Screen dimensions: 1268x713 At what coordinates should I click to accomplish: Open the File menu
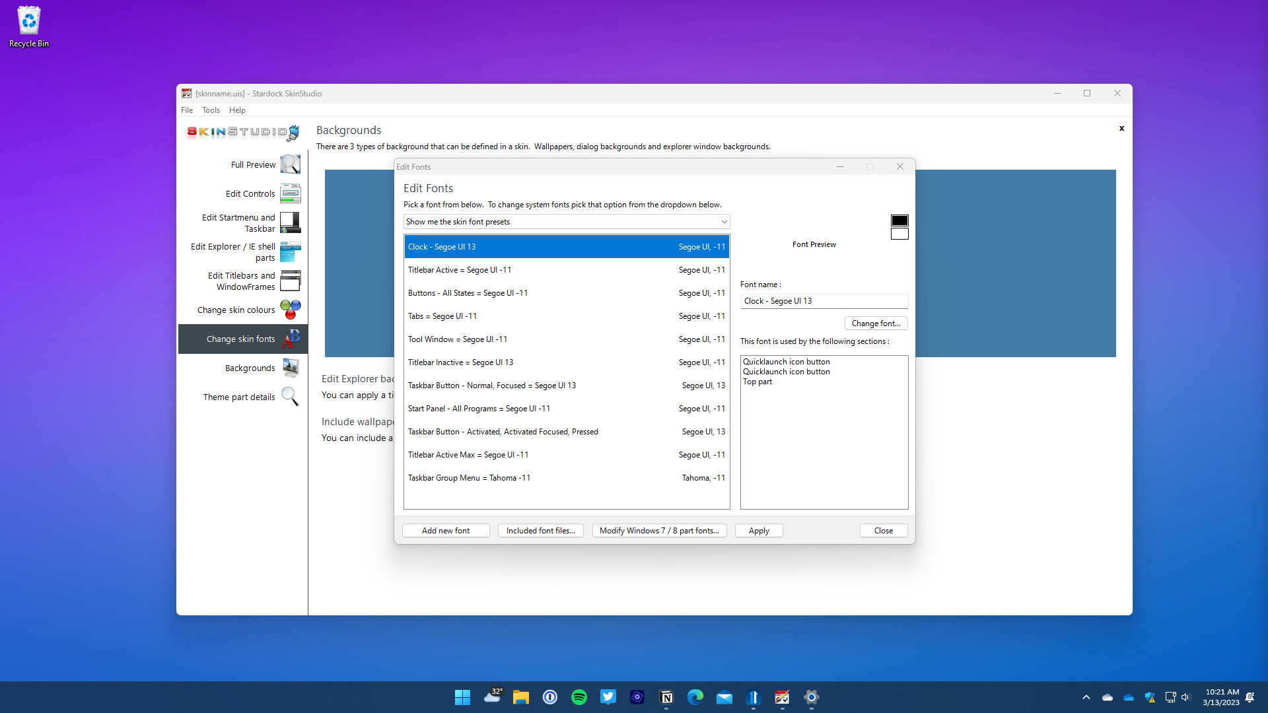tap(187, 110)
